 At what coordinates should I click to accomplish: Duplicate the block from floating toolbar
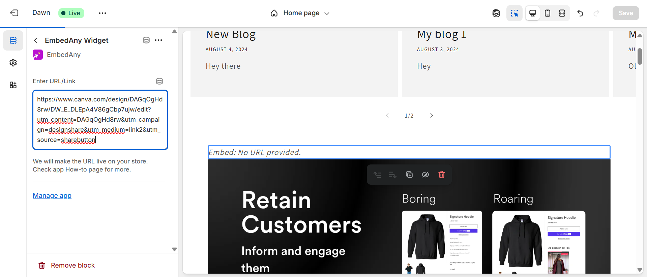click(409, 175)
